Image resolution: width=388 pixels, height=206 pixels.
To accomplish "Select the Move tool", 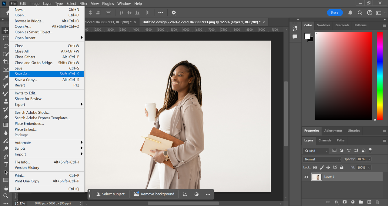I will pos(6,30).
